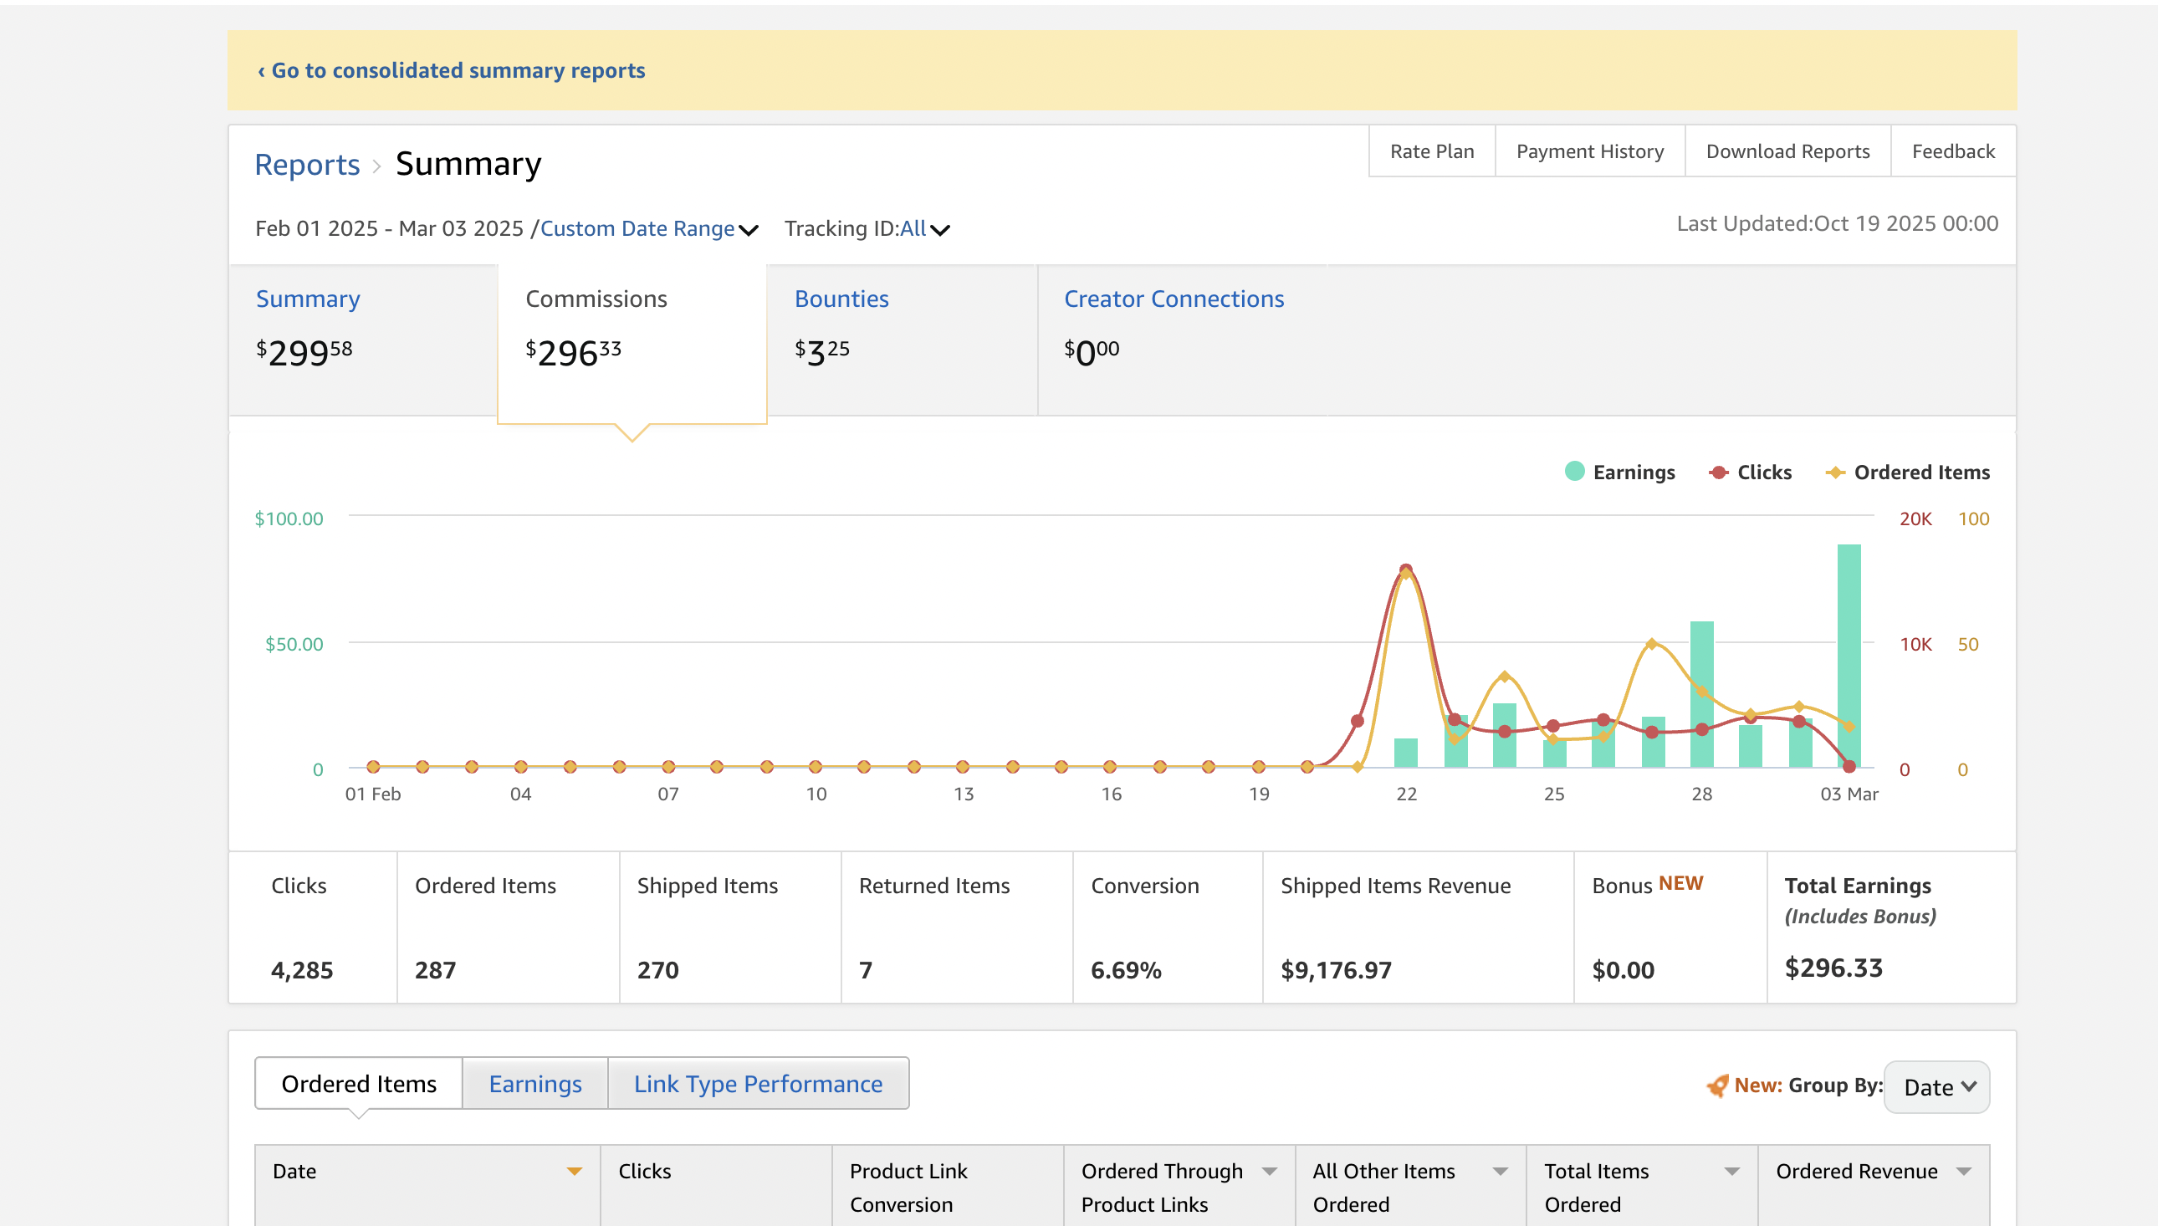Click sort arrow on Total Items Ordered
This screenshot has width=2158, height=1226.
[x=1731, y=1172]
